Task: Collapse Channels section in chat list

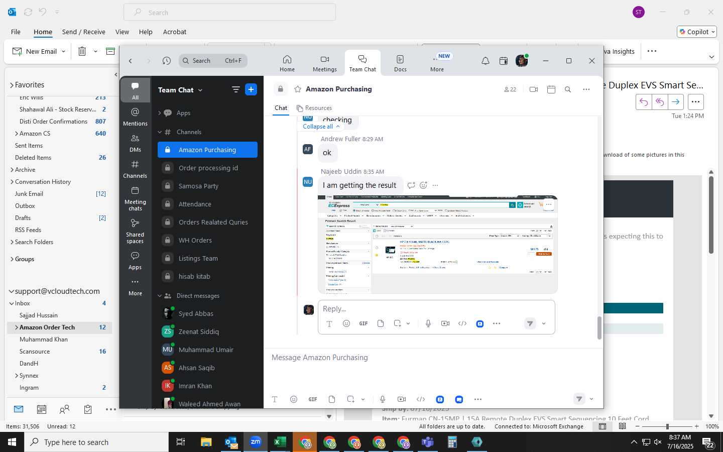Action: (x=160, y=132)
